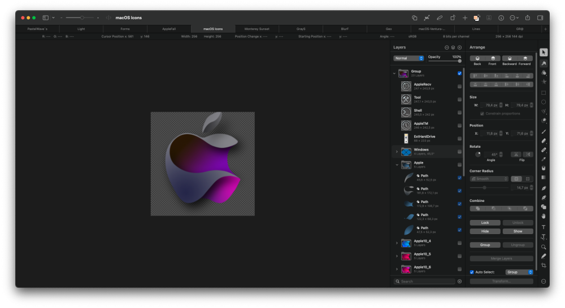This screenshot has width=565, height=308.
Task: Click the Apple logo canvas image
Action: coord(202,164)
